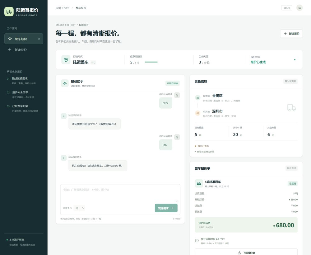Click the 终 destination marker next to 深圳市
The width and height of the screenshot is (311, 255).
(x=197, y=113)
